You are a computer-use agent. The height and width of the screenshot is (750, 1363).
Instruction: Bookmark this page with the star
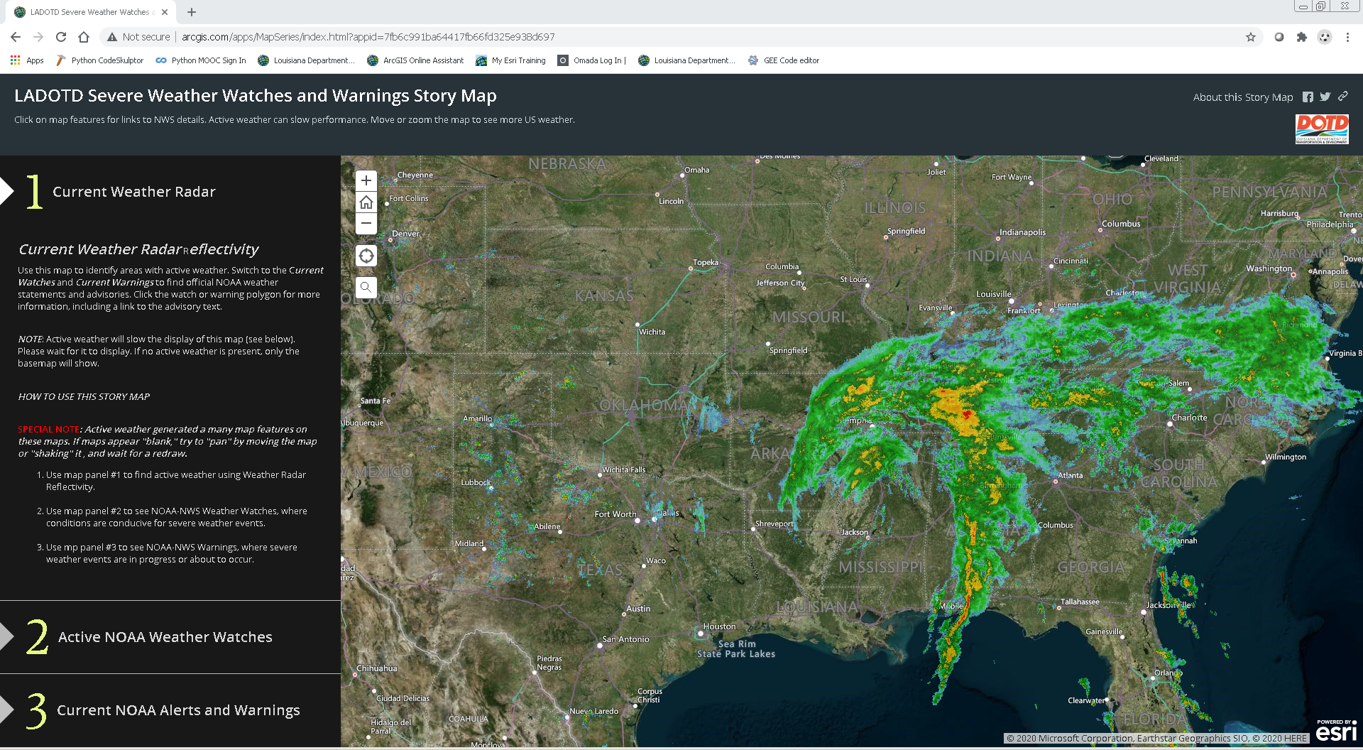click(x=1251, y=37)
